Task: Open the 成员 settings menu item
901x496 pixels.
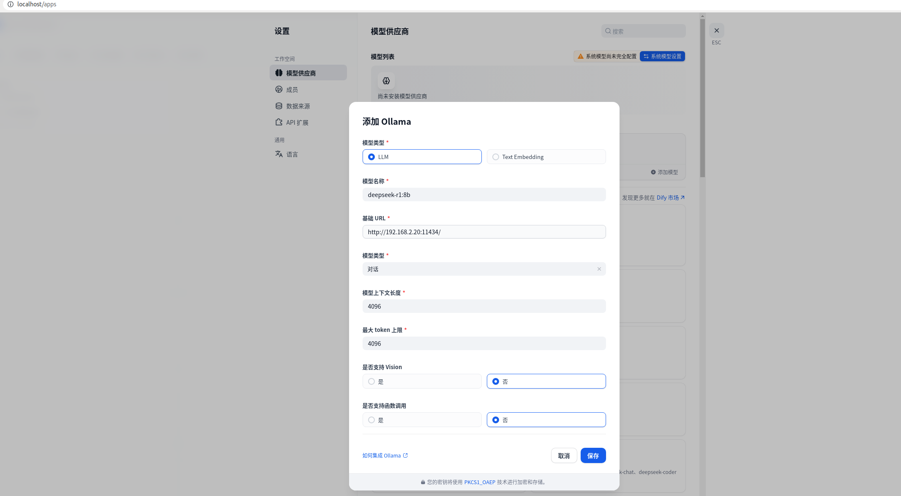Action: [x=292, y=90]
